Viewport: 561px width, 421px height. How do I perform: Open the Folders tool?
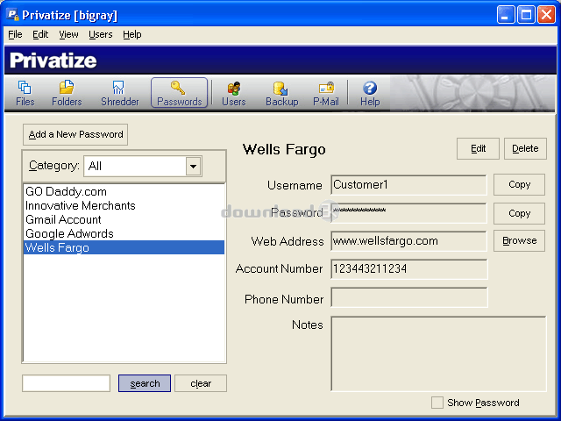pos(67,93)
